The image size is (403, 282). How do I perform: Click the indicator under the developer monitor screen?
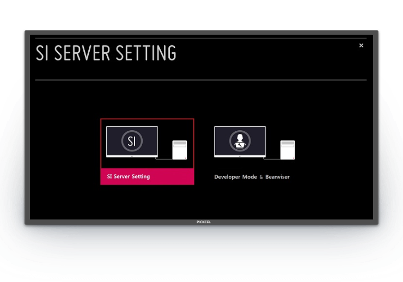coord(240,156)
